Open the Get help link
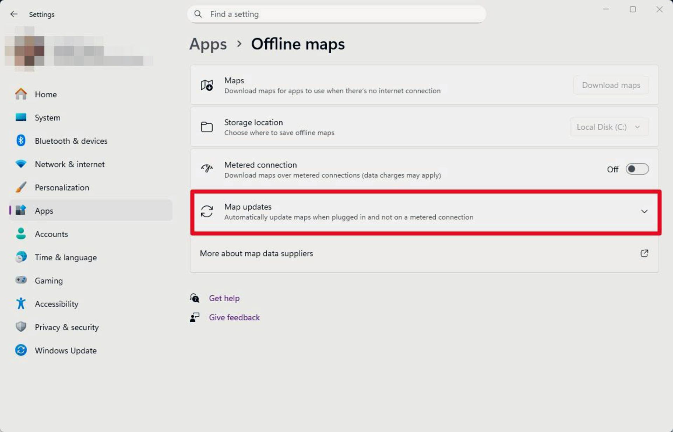 pyautogui.click(x=224, y=298)
